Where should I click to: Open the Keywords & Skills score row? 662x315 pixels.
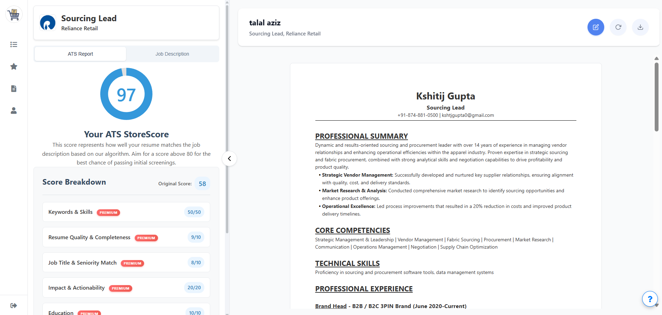126,212
